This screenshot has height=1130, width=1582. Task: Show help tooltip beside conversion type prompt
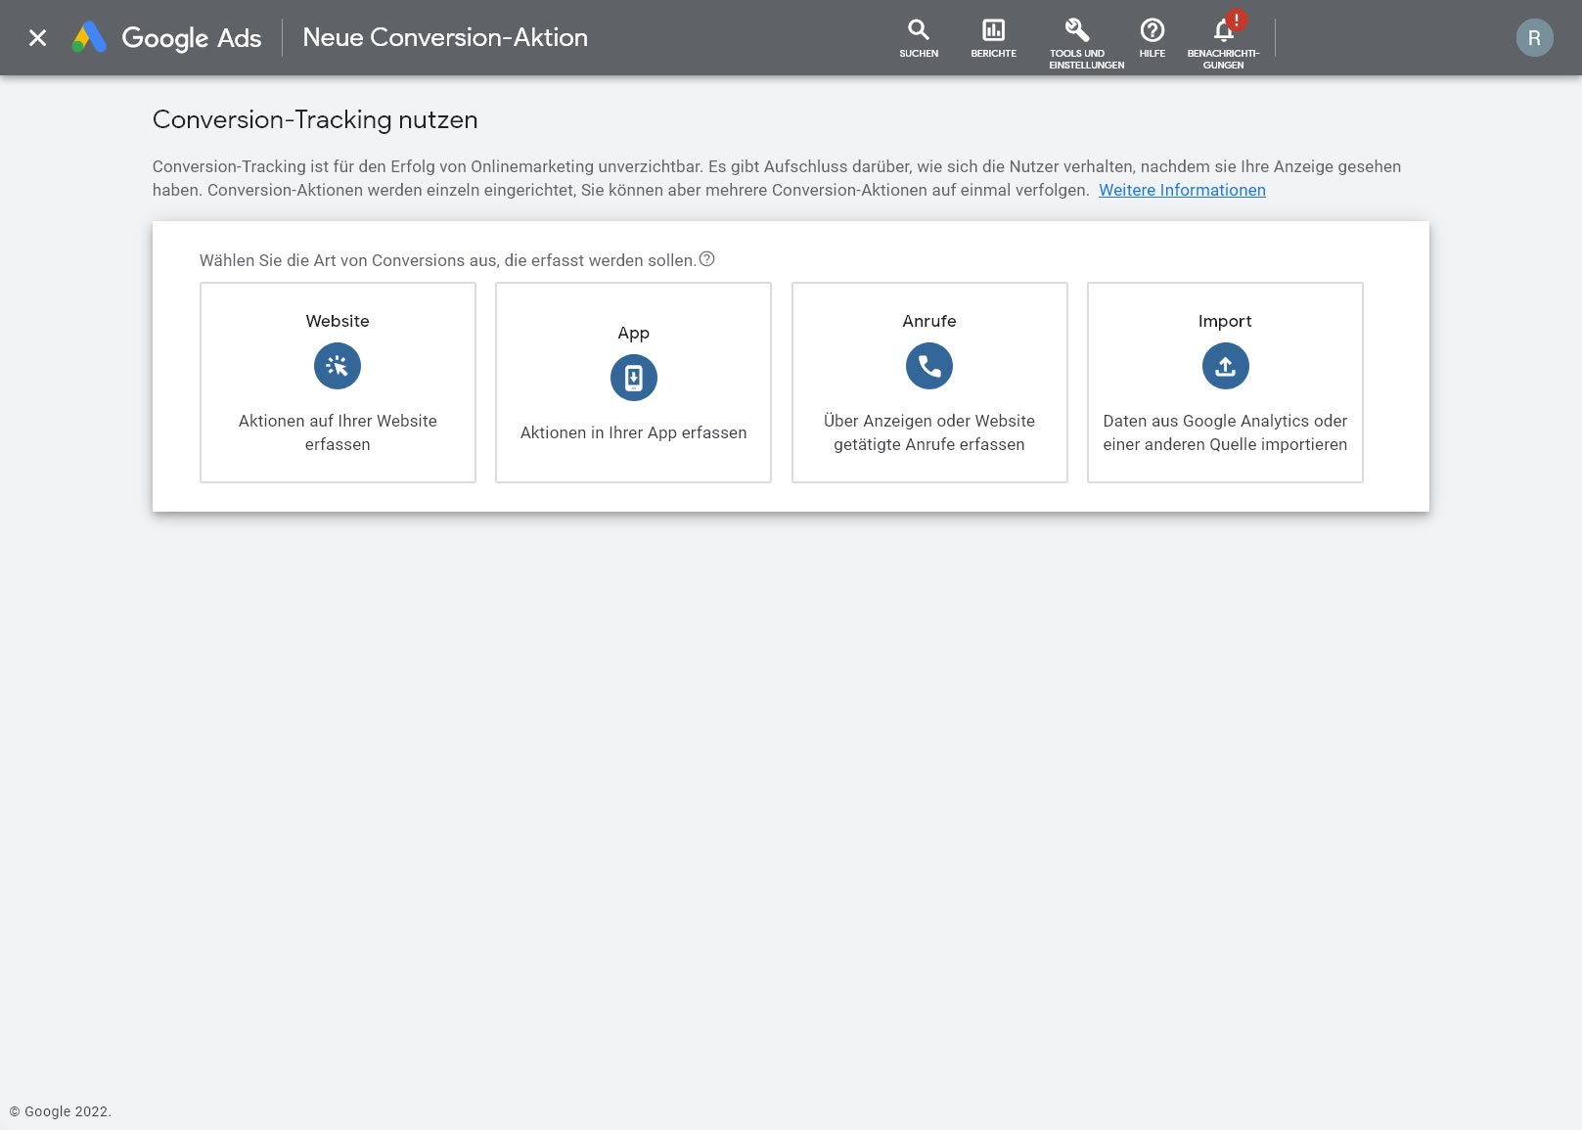[x=706, y=259]
